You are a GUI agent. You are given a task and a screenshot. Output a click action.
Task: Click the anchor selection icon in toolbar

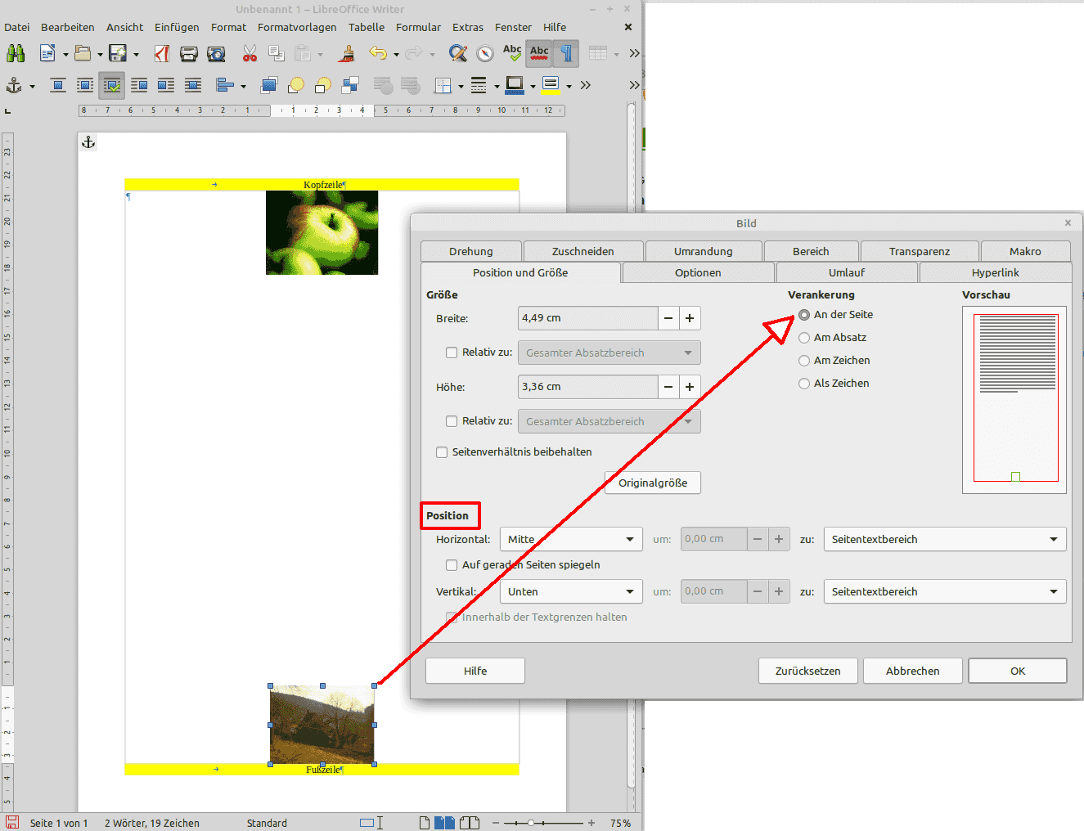click(x=14, y=85)
